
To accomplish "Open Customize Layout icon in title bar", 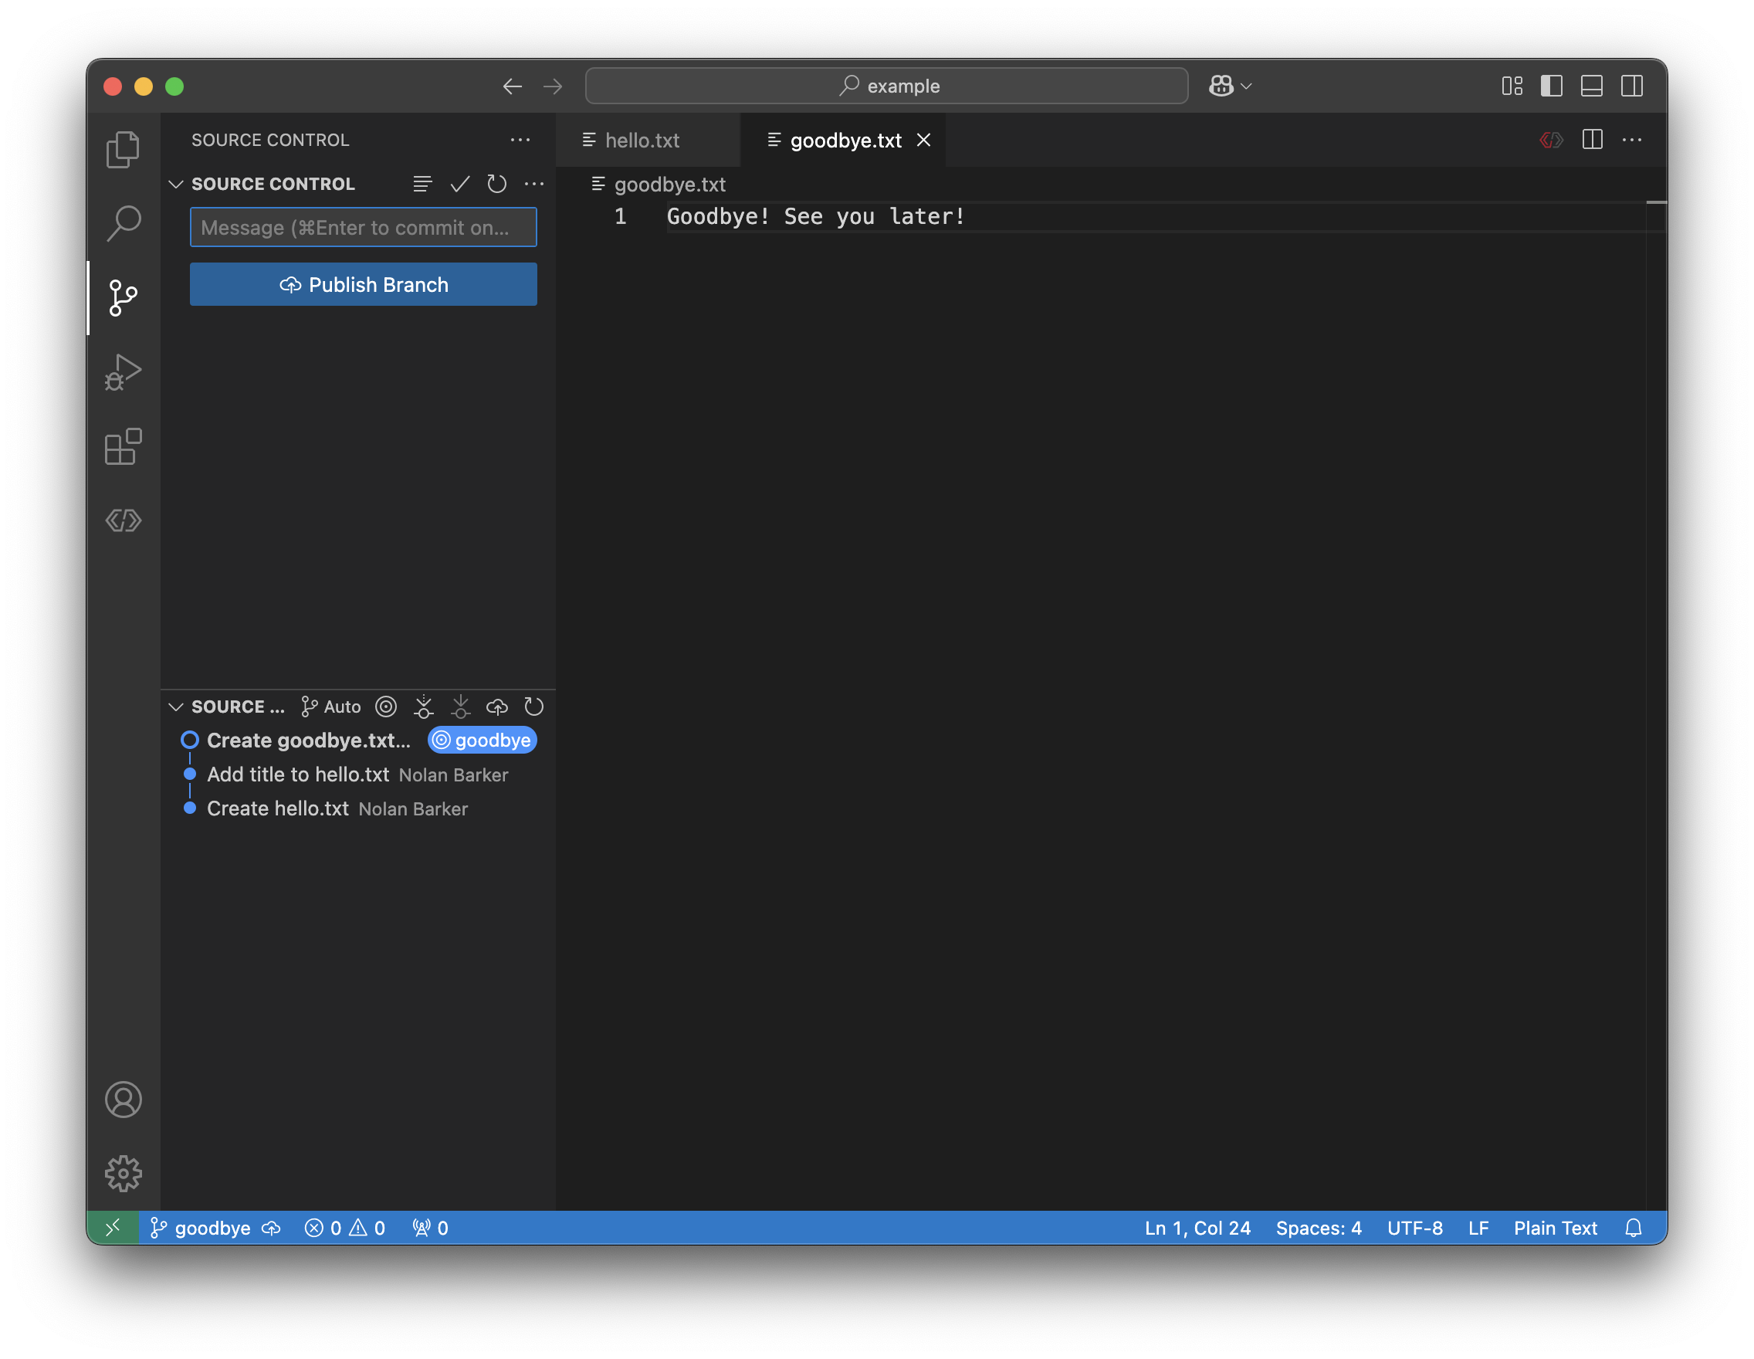I will point(1512,86).
